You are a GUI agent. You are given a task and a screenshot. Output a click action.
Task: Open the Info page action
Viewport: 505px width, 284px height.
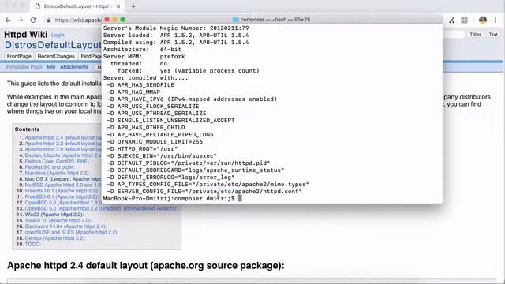(50, 67)
